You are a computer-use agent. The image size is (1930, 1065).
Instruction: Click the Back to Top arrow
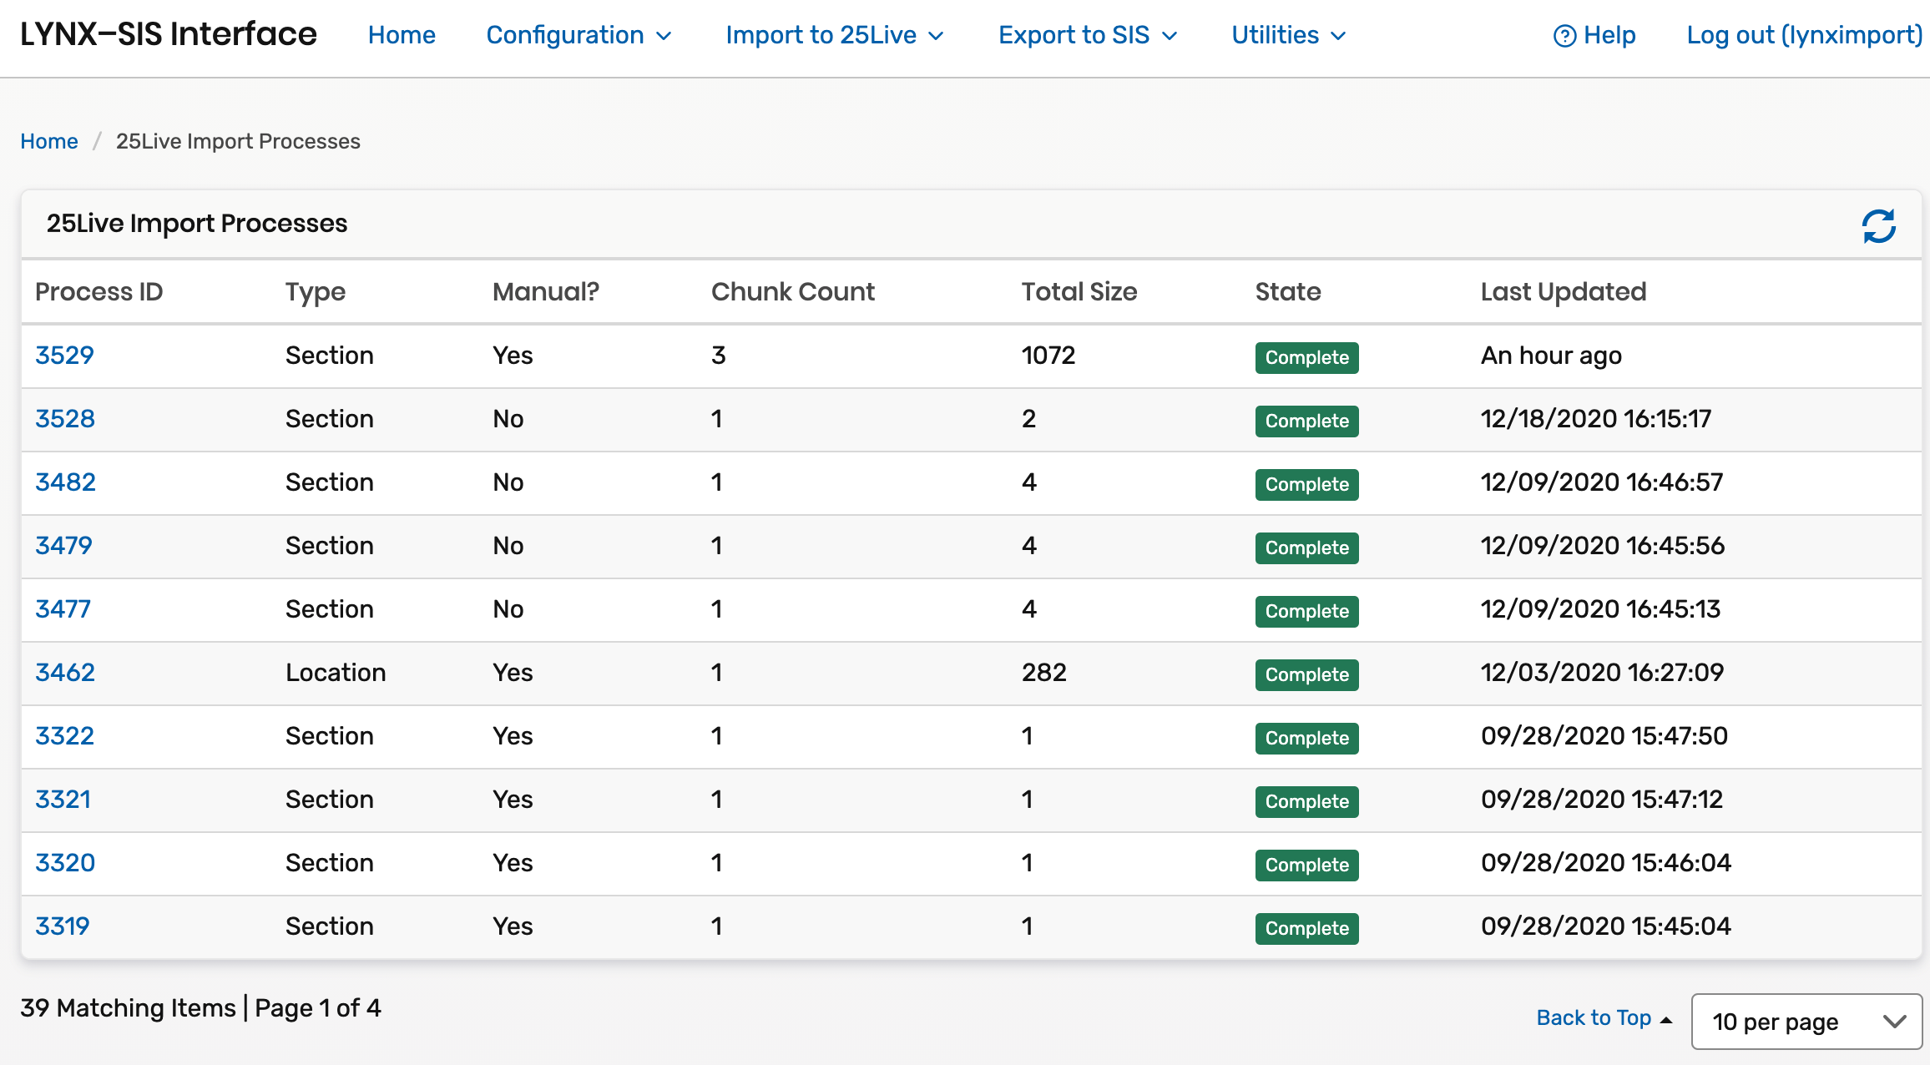point(1666,1019)
